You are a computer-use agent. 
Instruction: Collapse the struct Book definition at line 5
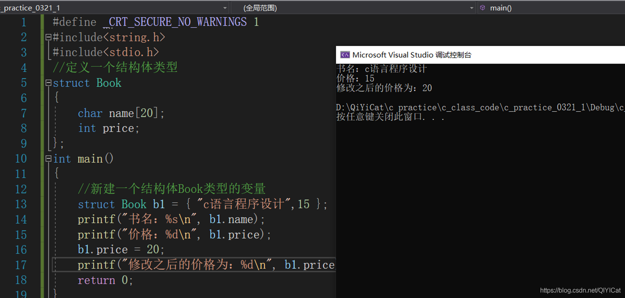(x=48, y=83)
